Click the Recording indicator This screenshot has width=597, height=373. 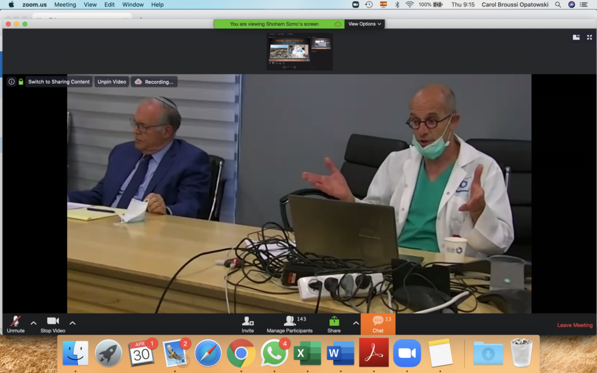click(x=154, y=82)
